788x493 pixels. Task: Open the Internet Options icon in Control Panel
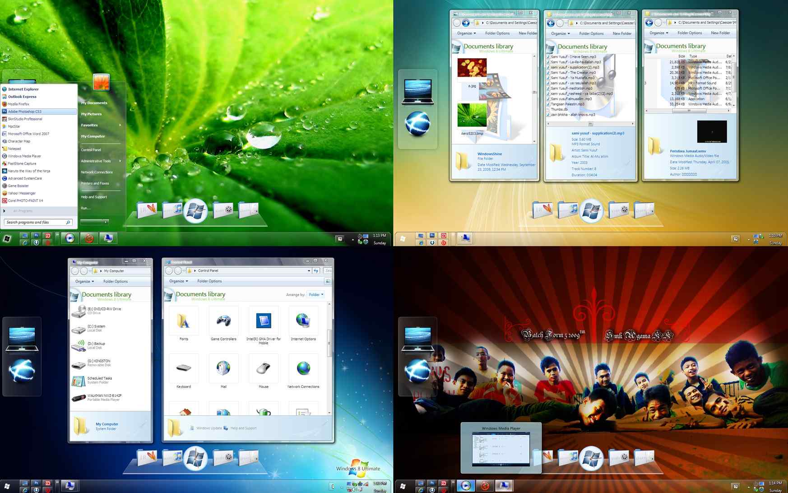coord(303,321)
